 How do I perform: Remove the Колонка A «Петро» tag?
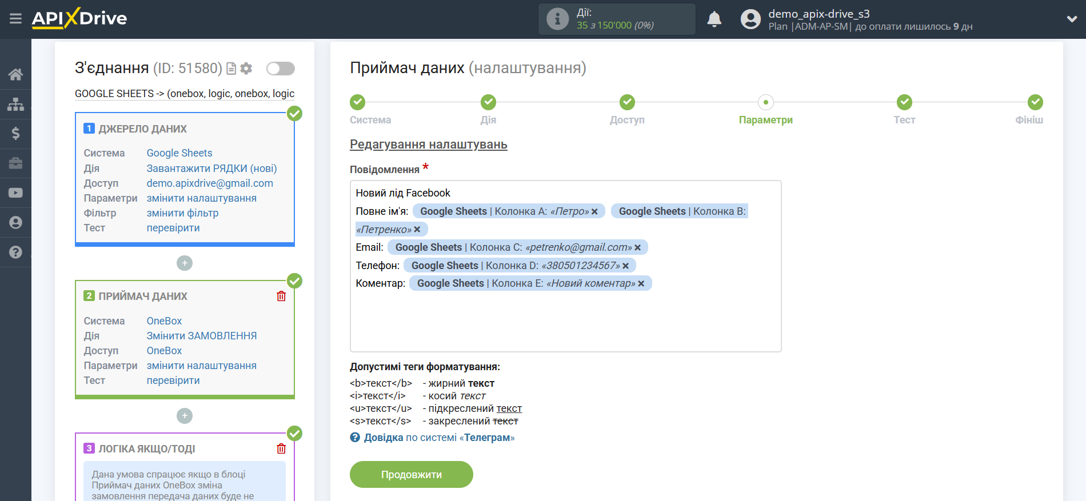click(594, 211)
